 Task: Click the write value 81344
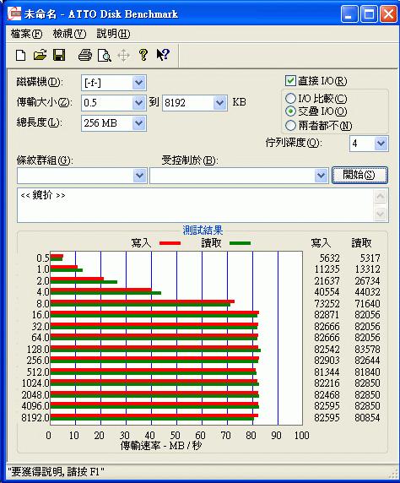coord(327,372)
